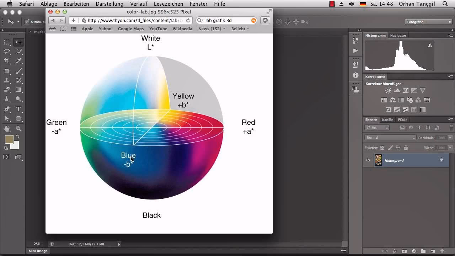Add a Curves adjustment
Viewport: 455px width, 256px height.
tap(405, 91)
